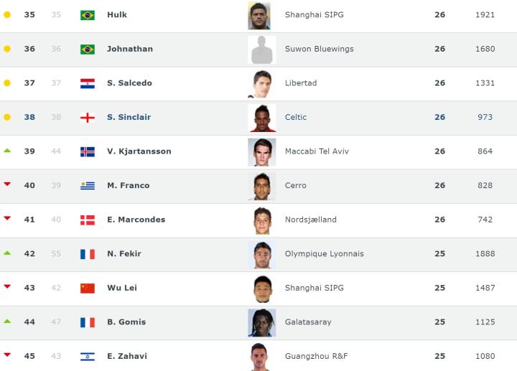Click the Galatasaray club name
This screenshot has height=371, width=517.
(x=308, y=322)
